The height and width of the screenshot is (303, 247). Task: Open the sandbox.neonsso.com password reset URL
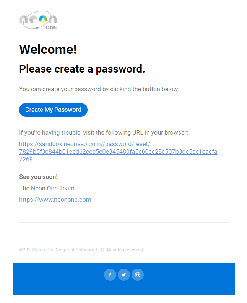coord(118,152)
